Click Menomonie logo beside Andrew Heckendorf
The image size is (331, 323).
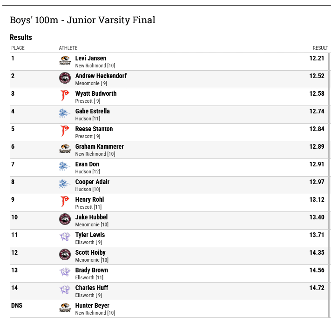click(x=65, y=78)
